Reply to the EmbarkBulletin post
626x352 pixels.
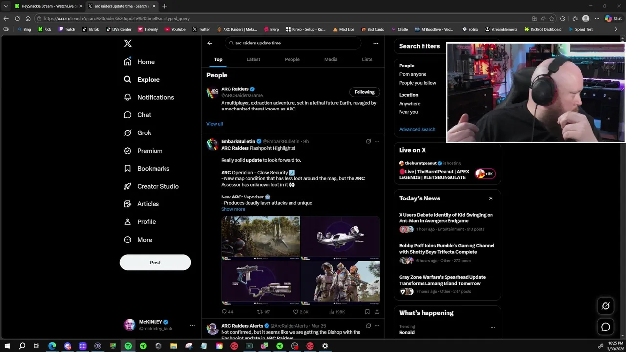tap(227, 312)
